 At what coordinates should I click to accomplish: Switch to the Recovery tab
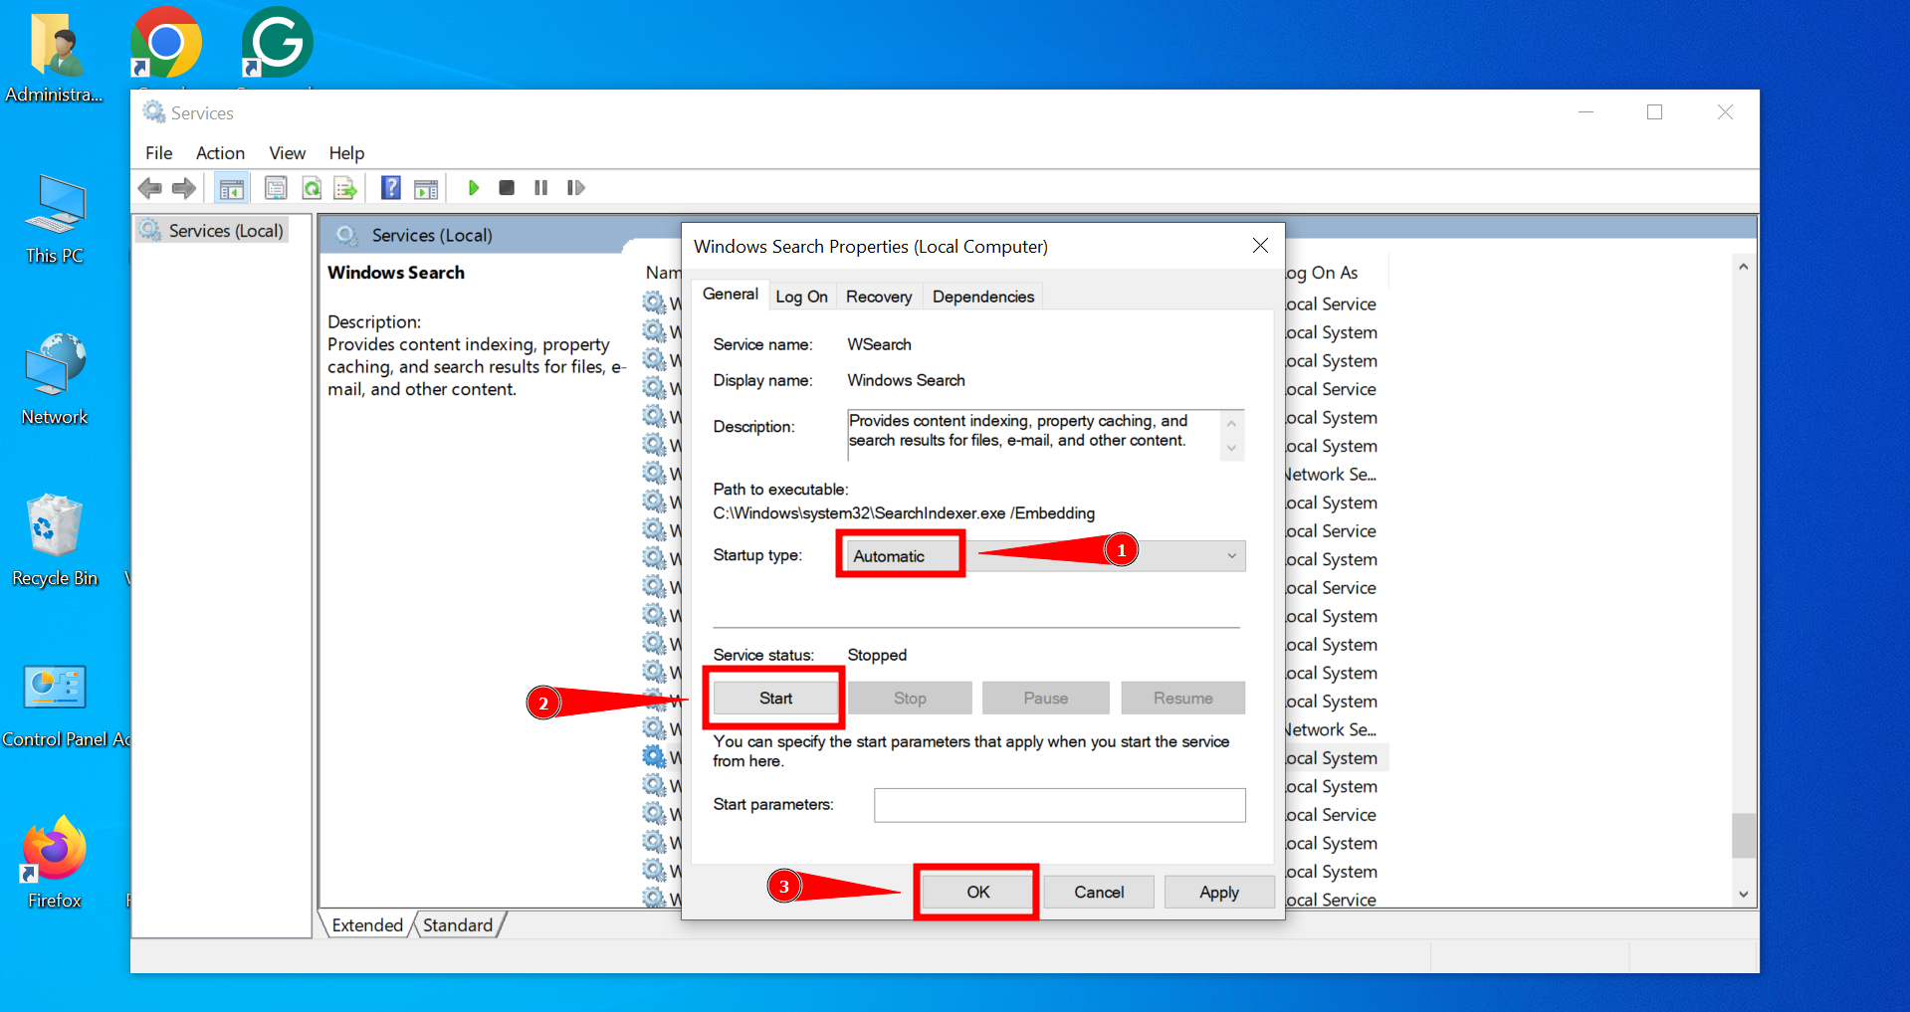pyautogui.click(x=879, y=297)
